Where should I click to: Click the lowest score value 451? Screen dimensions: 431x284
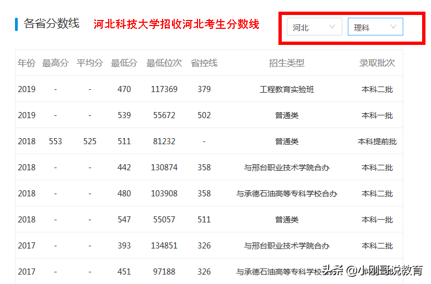tap(124, 272)
